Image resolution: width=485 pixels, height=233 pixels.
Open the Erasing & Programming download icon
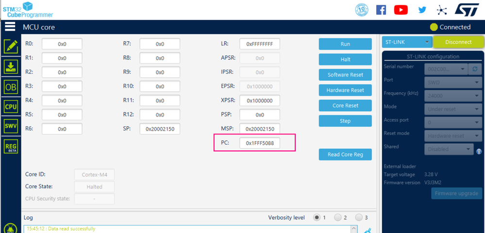coord(11,66)
